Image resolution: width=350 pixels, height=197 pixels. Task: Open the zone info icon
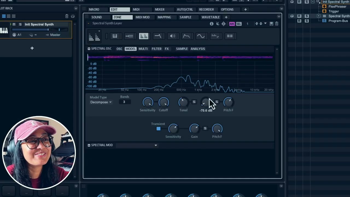211,24
